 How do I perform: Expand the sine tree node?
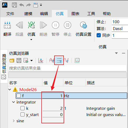click(x=14, y=121)
